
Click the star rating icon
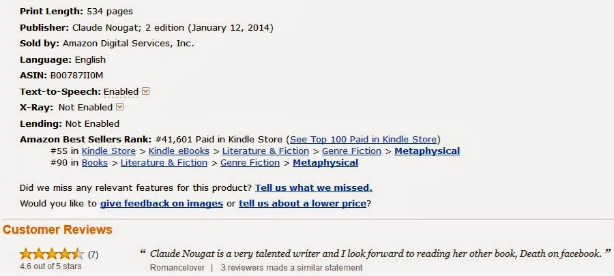point(52,254)
